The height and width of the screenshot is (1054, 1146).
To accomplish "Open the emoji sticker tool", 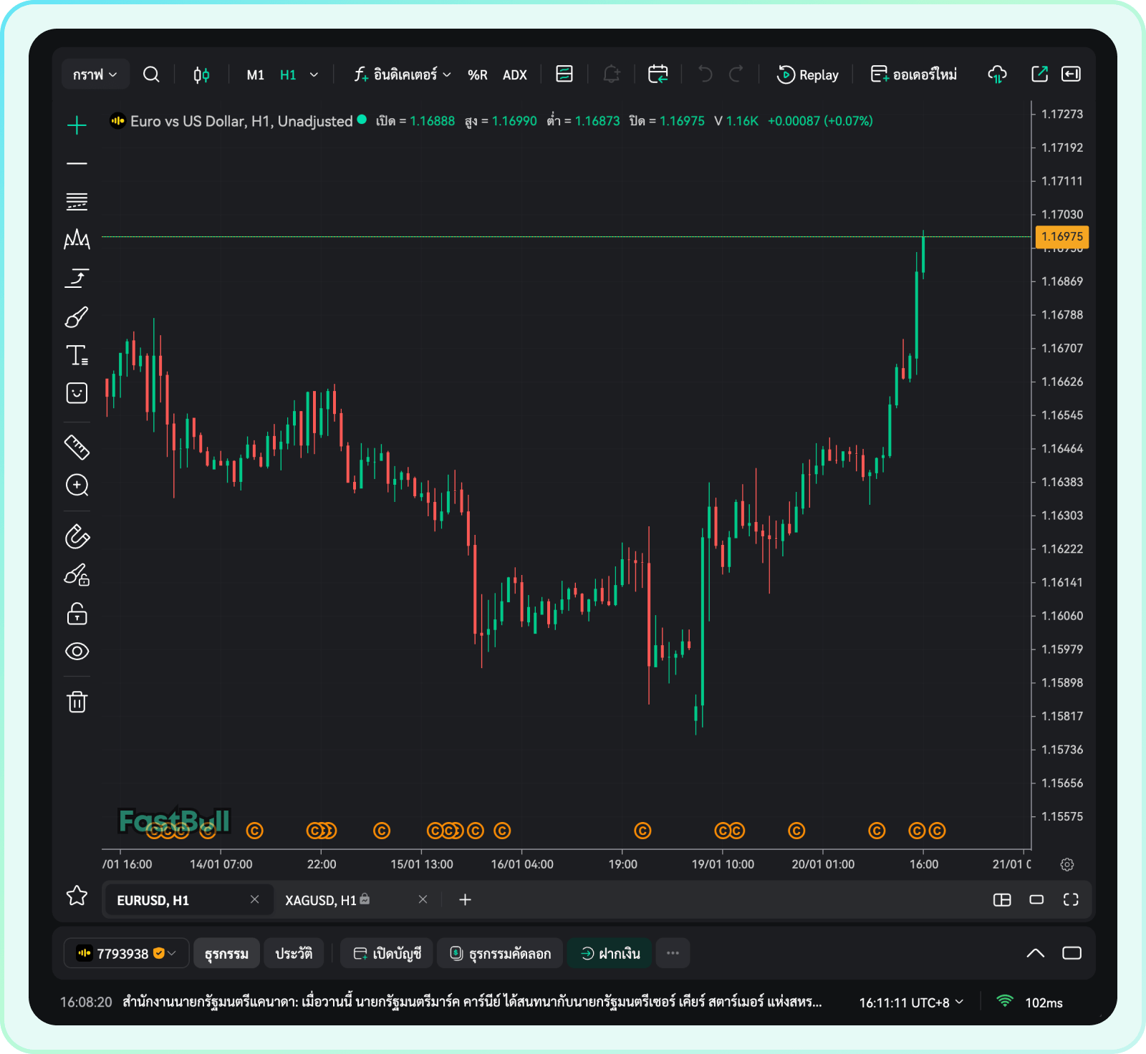I will (x=77, y=393).
